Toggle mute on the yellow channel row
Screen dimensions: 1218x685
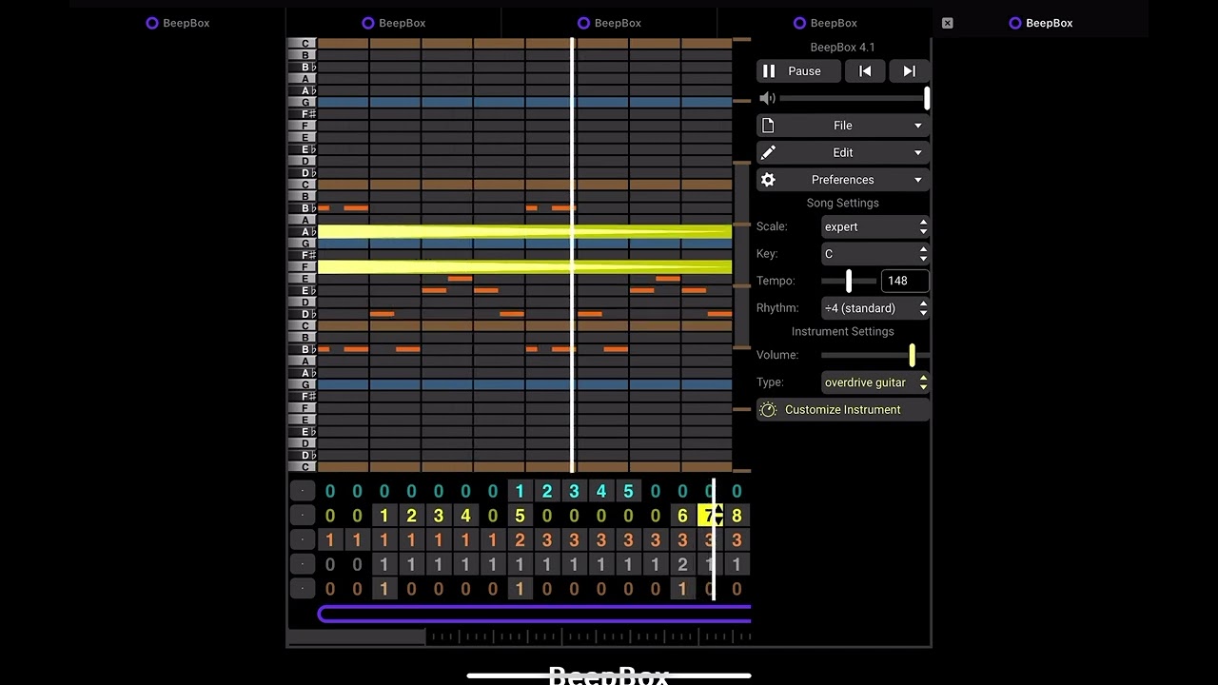pyautogui.click(x=302, y=516)
